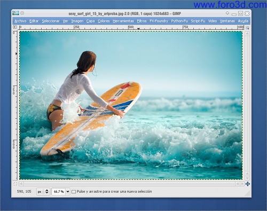This screenshot has height=211, width=267.
Task: Toggle zoom-on-resize magnifier icon at top right
Action: click(x=247, y=28)
